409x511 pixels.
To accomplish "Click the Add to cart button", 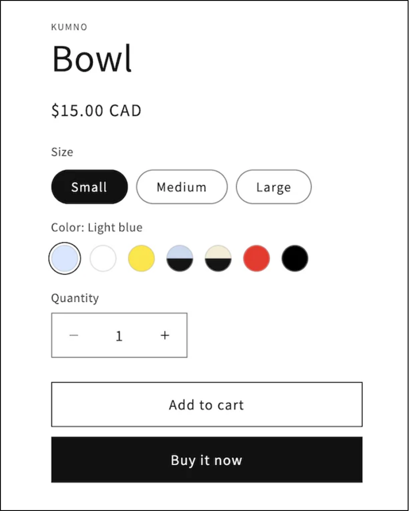I will coord(206,405).
